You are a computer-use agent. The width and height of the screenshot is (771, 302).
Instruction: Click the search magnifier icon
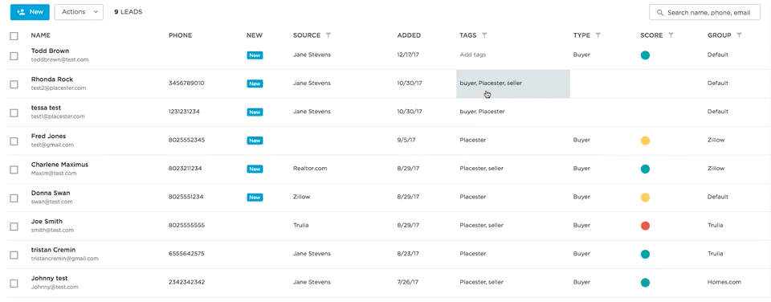660,12
